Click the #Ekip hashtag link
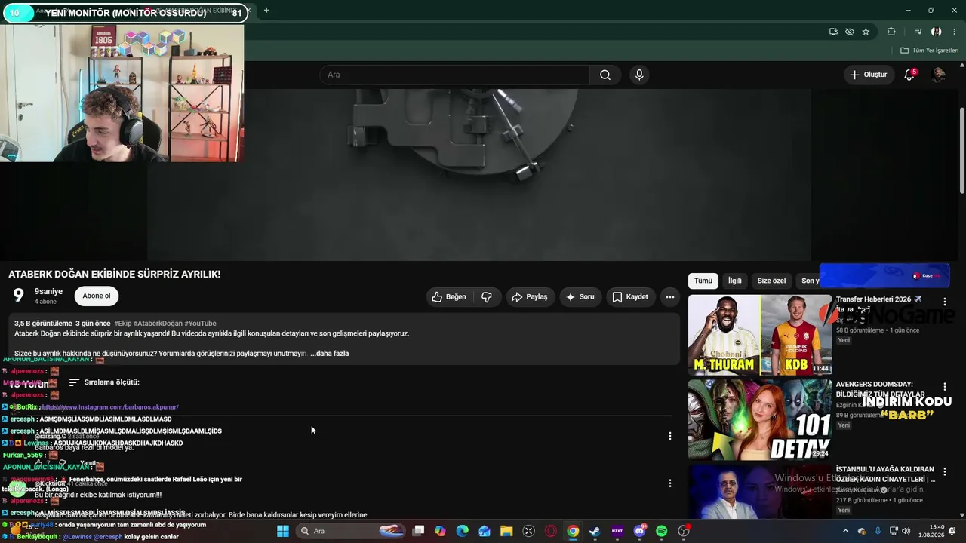This screenshot has width=966, height=543. pyautogui.click(x=122, y=324)
